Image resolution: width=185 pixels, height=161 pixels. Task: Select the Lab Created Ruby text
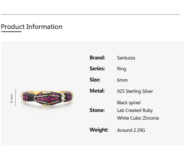(135, 110)
